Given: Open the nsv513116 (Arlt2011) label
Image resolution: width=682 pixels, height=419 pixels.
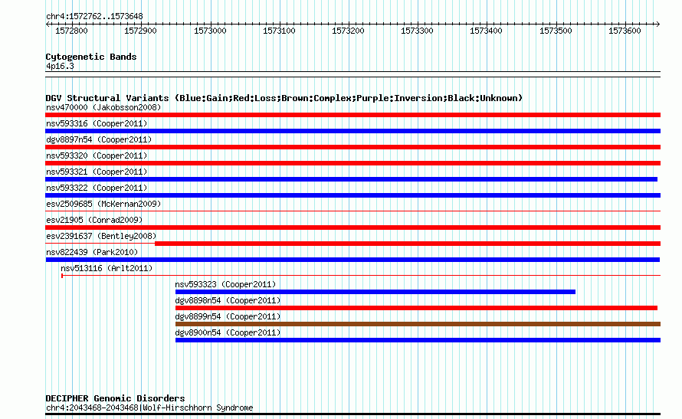Looking at the screenshot, I should tap(107, 268).
